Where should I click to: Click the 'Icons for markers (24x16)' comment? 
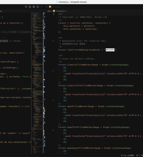(77, 59)
